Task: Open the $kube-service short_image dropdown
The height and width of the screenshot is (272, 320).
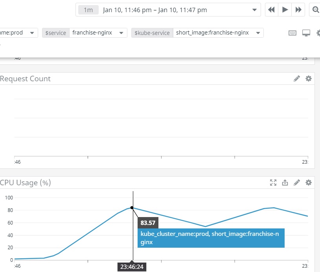Action: point(258,33)
